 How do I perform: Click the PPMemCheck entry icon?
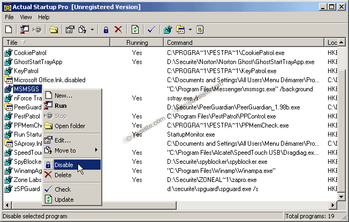(8, 125)
